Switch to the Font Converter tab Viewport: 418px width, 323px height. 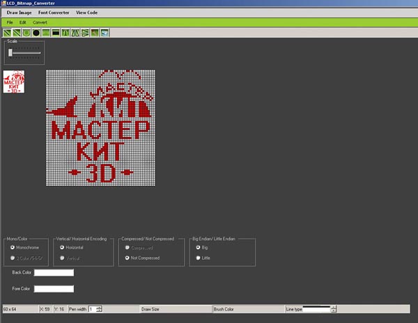coord(54,13)
